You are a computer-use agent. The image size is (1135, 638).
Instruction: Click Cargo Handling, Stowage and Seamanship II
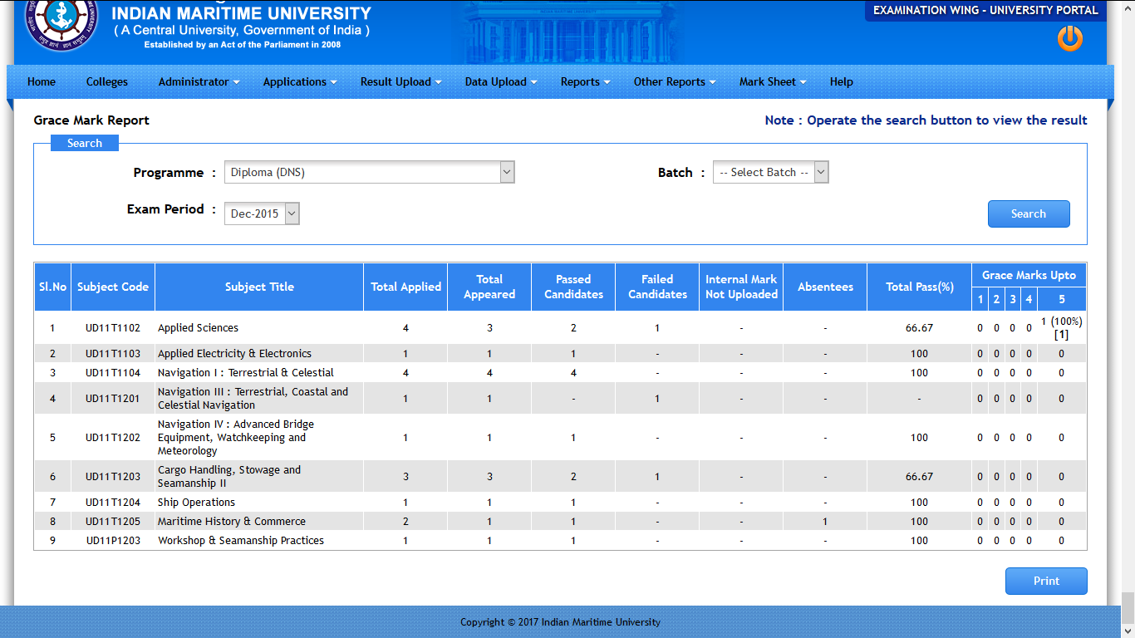pos(229,477)
